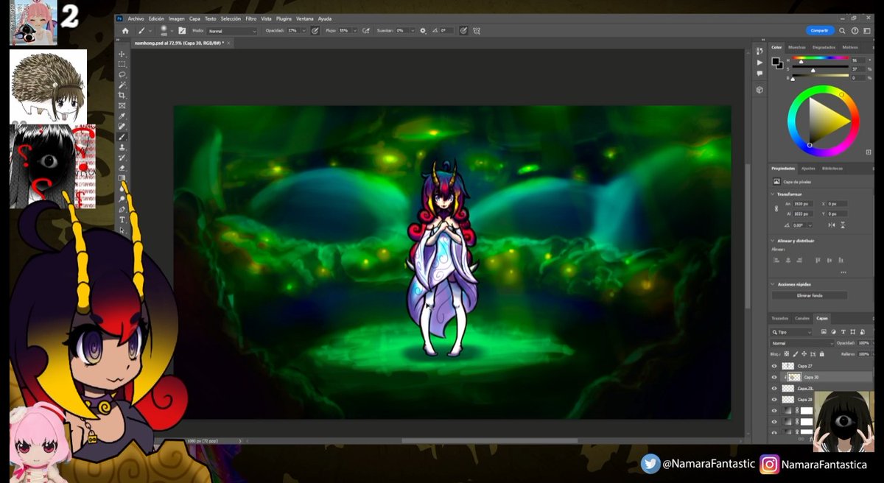
Task: Click the Capa 27 layer thumbnail
Action: coord(788,366)
